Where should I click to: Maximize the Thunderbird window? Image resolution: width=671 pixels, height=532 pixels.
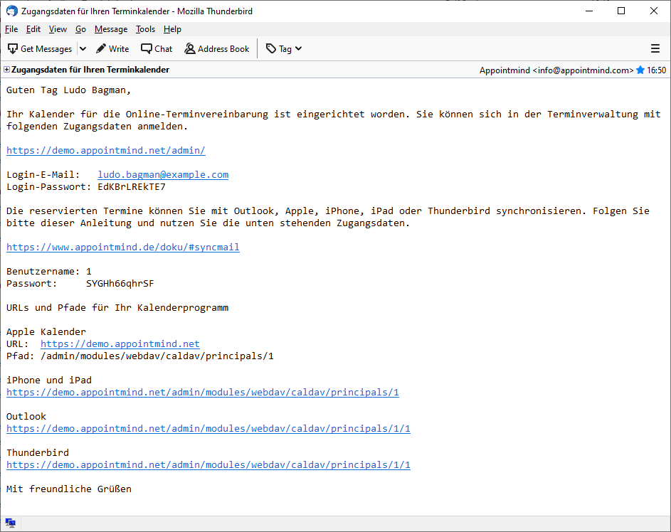tap(621, 11)
